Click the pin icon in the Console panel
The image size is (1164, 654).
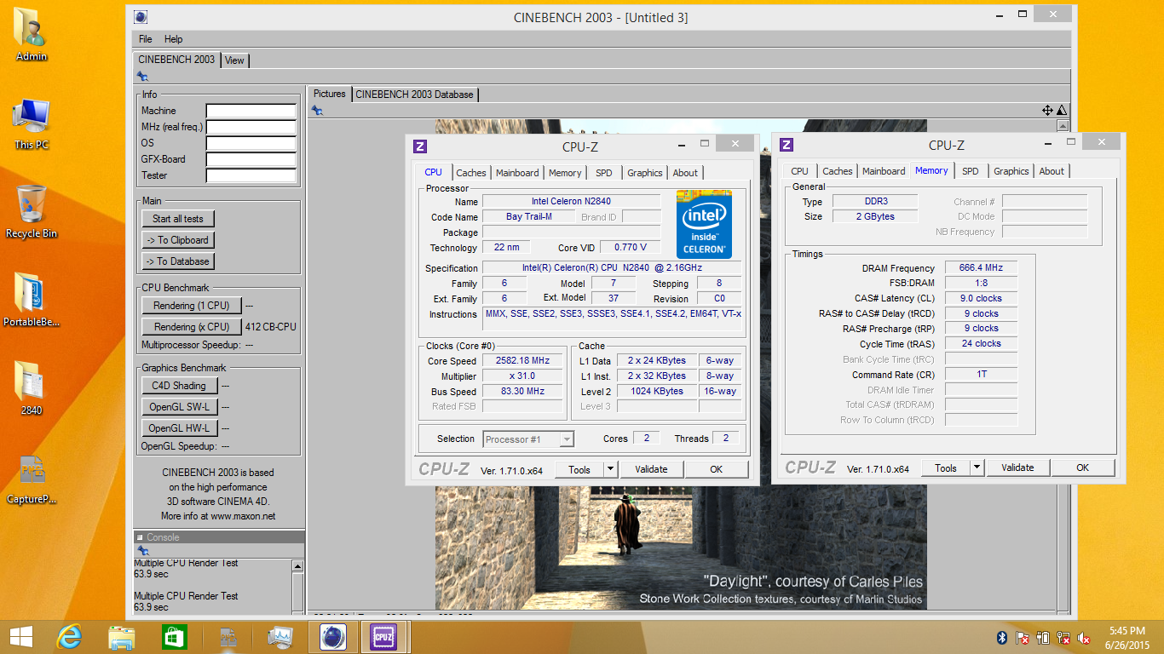[x=142, y=551]
